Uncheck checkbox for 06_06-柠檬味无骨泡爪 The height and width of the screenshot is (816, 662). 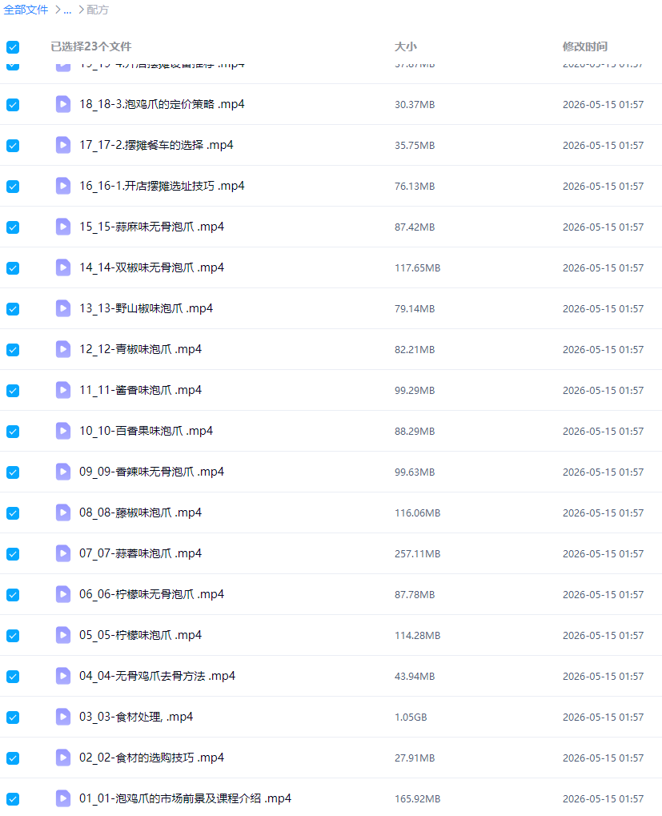click(x=13, y=595)
